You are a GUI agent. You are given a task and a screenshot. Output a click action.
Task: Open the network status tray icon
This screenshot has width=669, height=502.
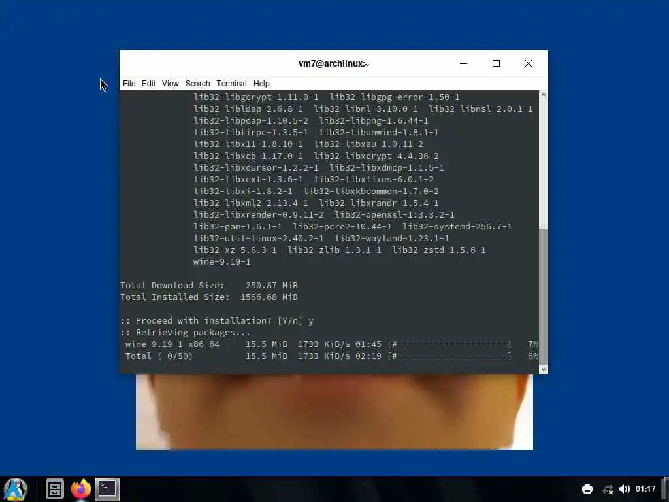[x=608, y=489]
